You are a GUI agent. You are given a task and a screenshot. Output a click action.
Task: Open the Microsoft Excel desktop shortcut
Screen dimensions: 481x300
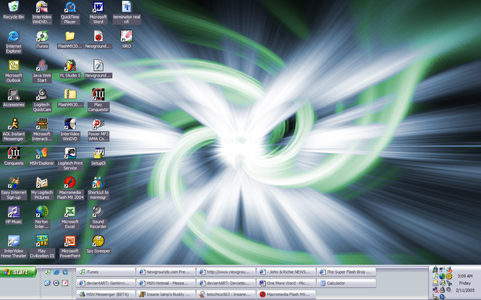tap(70, 217)
